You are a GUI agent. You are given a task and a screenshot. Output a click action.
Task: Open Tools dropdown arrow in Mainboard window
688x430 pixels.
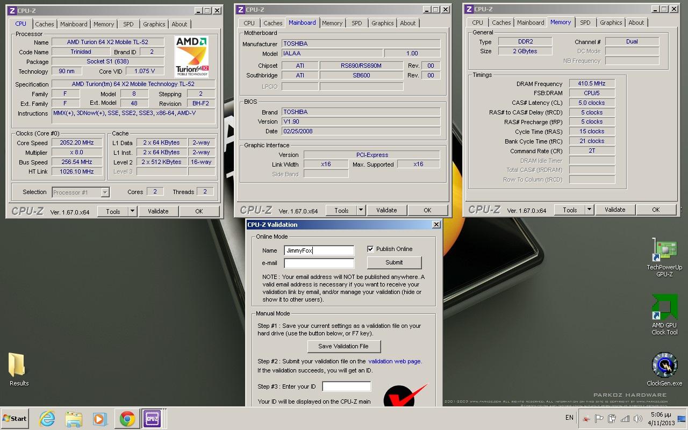361,210
